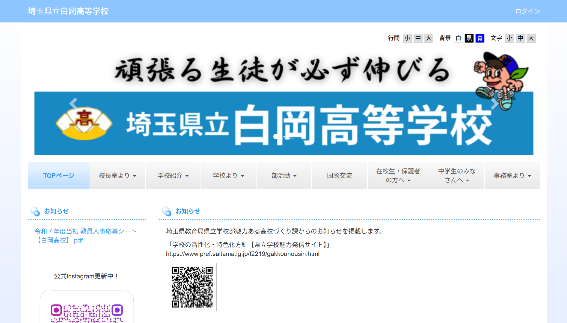Screen dimensions: 567x323
Task: Expand the 部活動 dropdown menu
Action: pos(284,176)
